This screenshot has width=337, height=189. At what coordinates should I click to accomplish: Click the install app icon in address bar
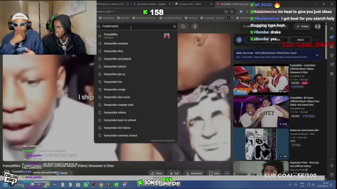pyautogui.click(x=226, y=12)
